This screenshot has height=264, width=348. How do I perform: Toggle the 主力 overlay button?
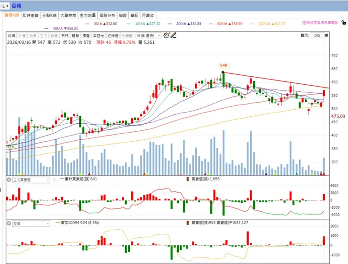tap(43, 35)
